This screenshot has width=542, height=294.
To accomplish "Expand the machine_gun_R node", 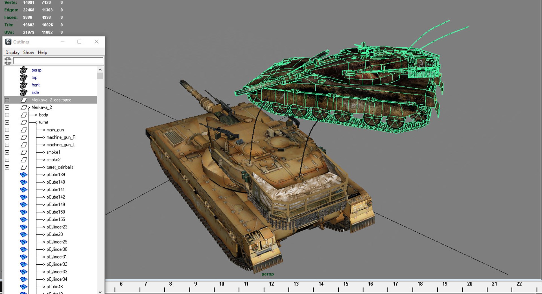I will tap(7, 137).
